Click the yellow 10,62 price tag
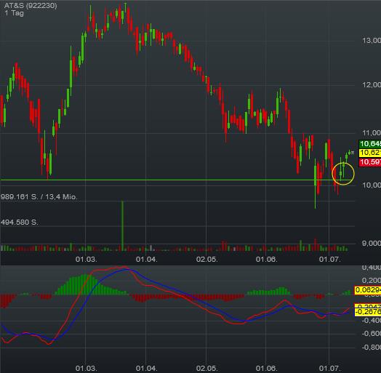 370,153
